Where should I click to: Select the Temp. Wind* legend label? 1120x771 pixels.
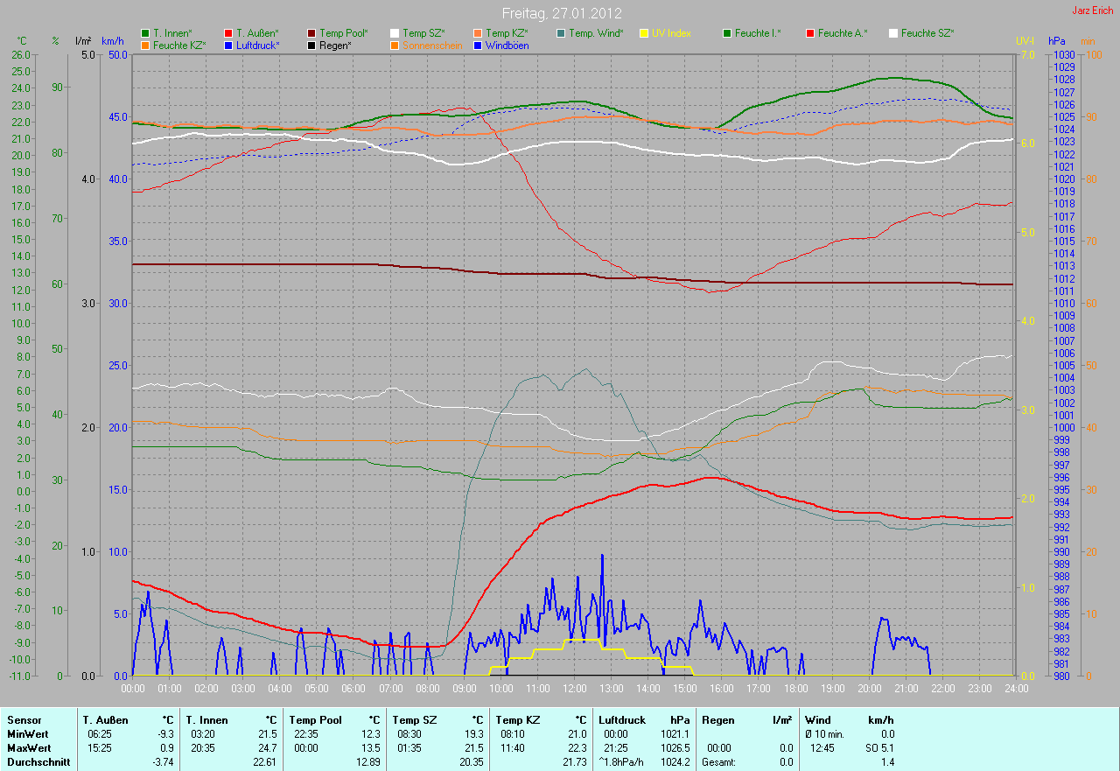click(x=596, y=33)
